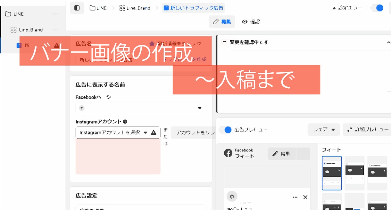The image size is (391, 210).
Task: Open the three-dot menu in ad preview post
Action: point(295,197)
